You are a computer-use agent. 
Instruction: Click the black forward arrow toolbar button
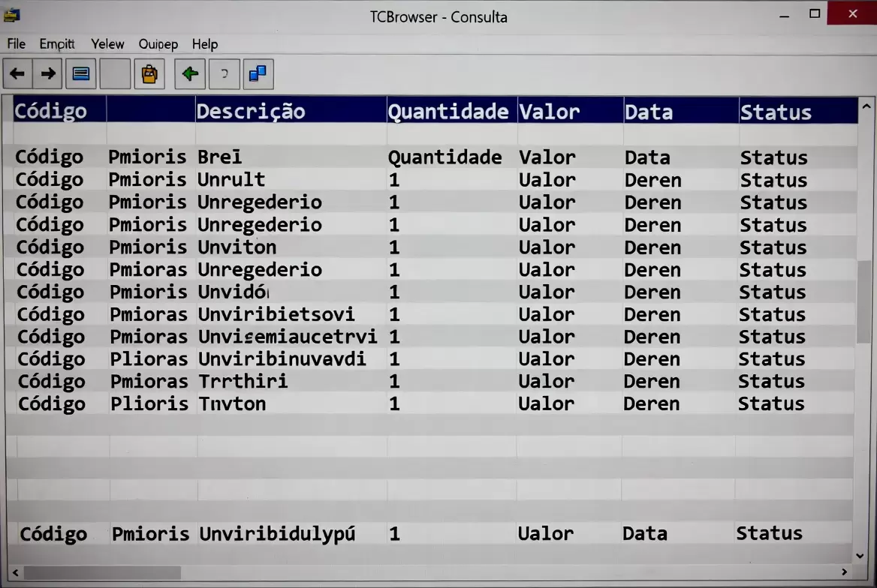coord(48,74)
